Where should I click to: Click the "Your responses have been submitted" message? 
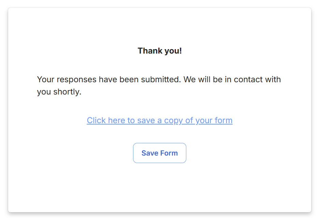(x=159, y=86)
